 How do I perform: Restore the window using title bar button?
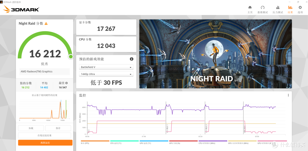pyautogui.click(x=298, y=2)
